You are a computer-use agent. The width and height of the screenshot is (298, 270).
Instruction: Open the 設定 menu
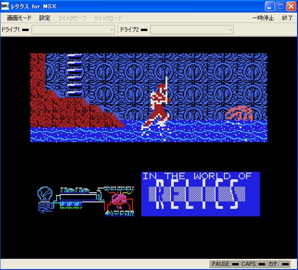(x=45, y=18)
